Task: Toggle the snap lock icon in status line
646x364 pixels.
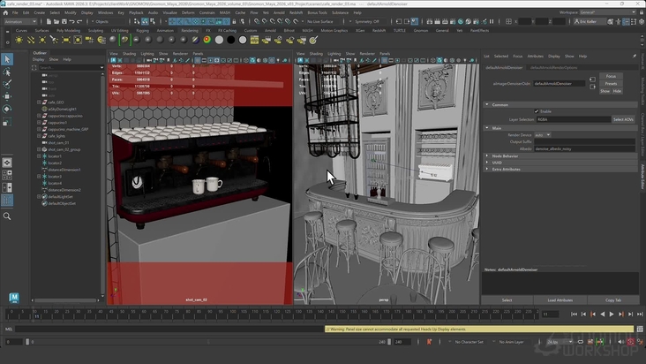Action: [x=234, y=21]
